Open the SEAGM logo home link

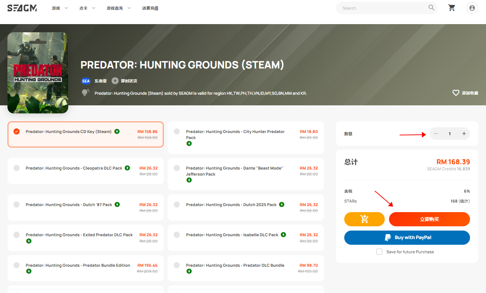[22, 8]
